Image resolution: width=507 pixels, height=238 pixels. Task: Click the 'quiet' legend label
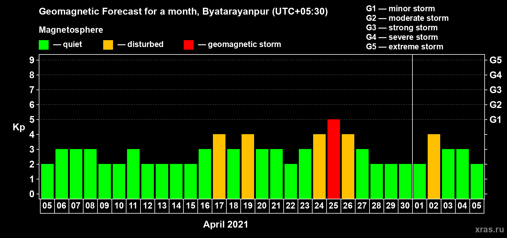(72, 44)
